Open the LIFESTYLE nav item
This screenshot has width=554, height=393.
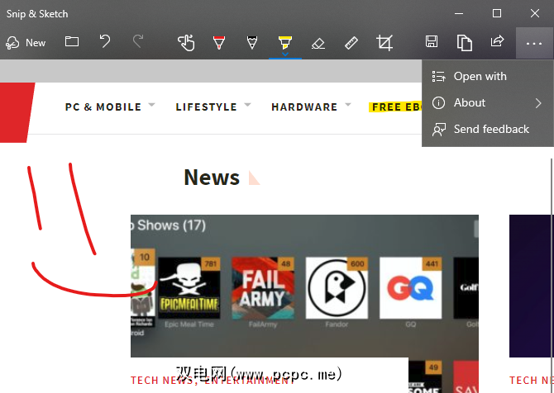[207, 107]
